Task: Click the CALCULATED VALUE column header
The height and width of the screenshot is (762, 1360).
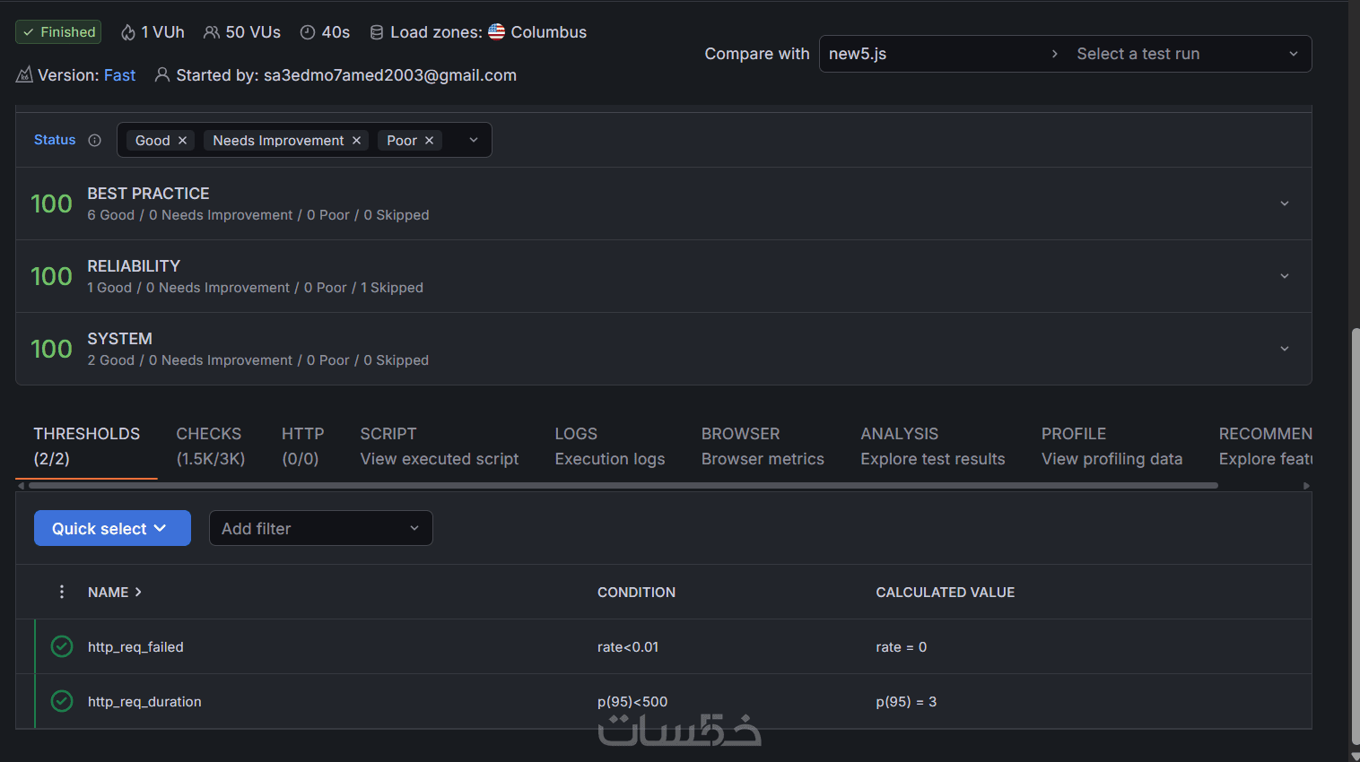Action: click(946, 593)
